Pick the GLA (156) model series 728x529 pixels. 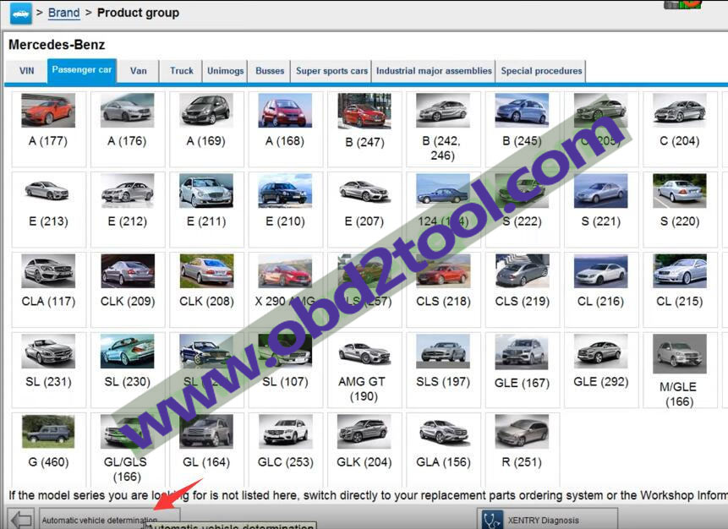(443, 450)
